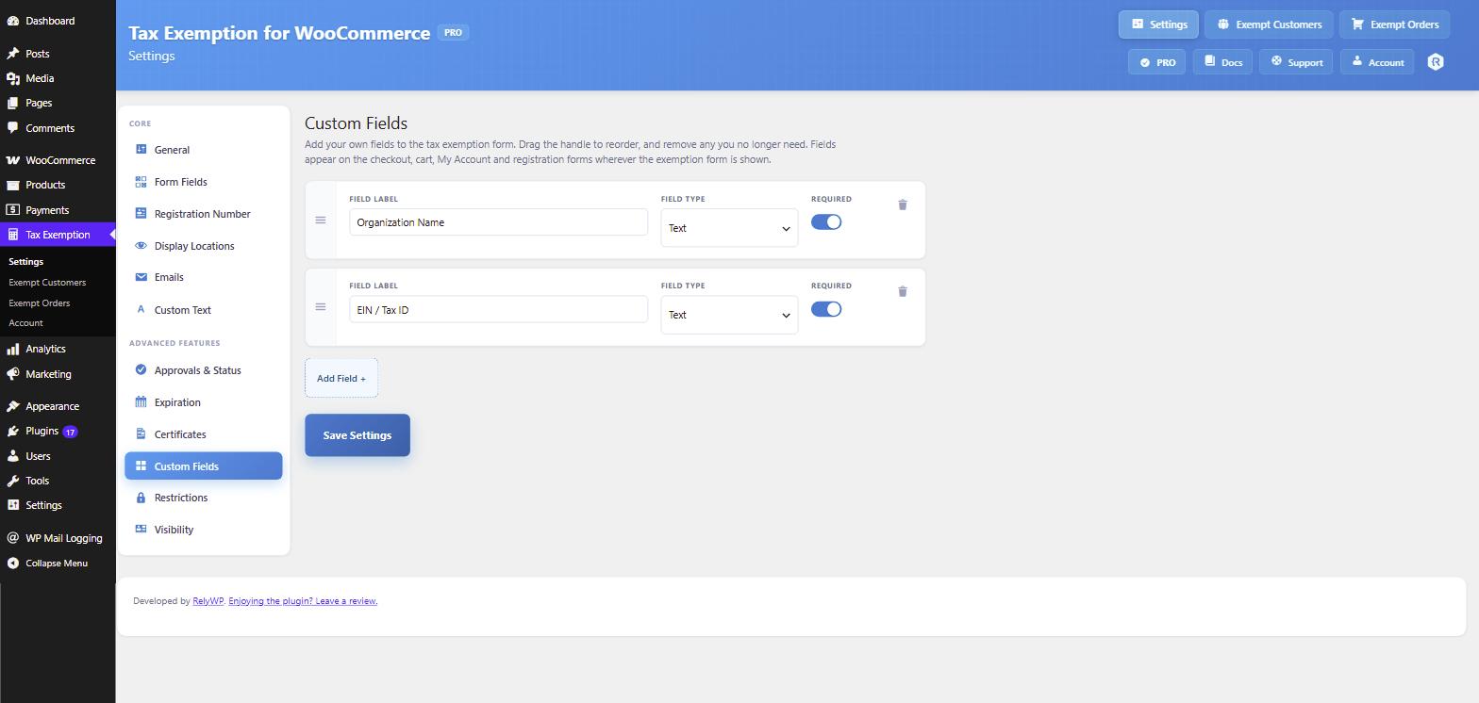
Task: Click the PRO header button
Action: pyautogui.click(x=1156, y=62)
